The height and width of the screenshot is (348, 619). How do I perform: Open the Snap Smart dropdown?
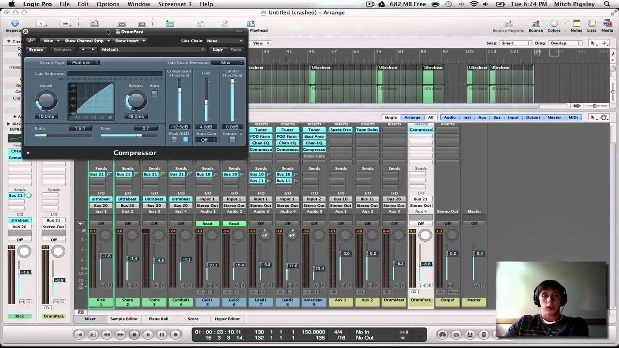[x=515, y=43]
